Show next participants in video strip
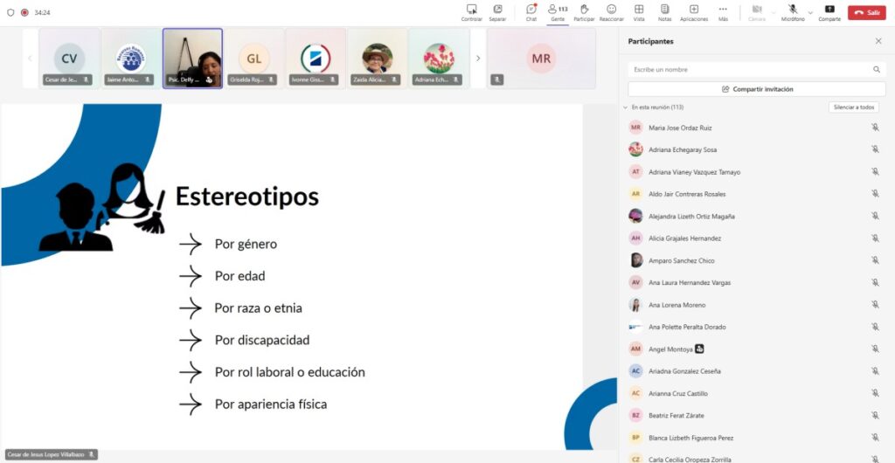 pyautogui.click(x=477, y=59)
